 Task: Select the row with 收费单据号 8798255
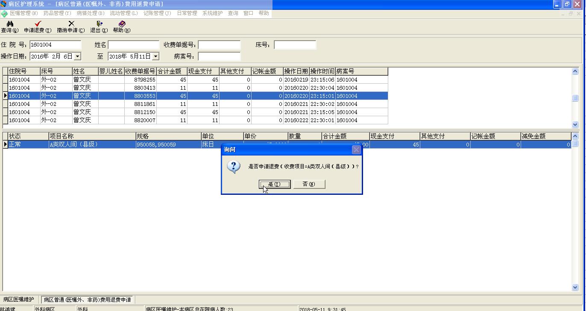coord(196,80)
